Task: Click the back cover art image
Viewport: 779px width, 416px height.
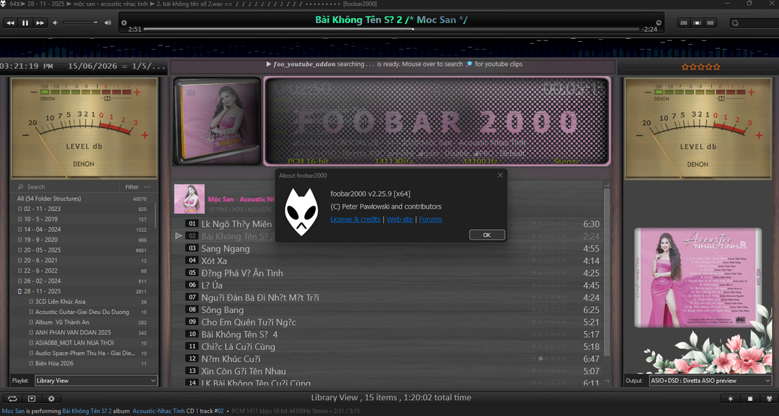Action: (698, 278)
